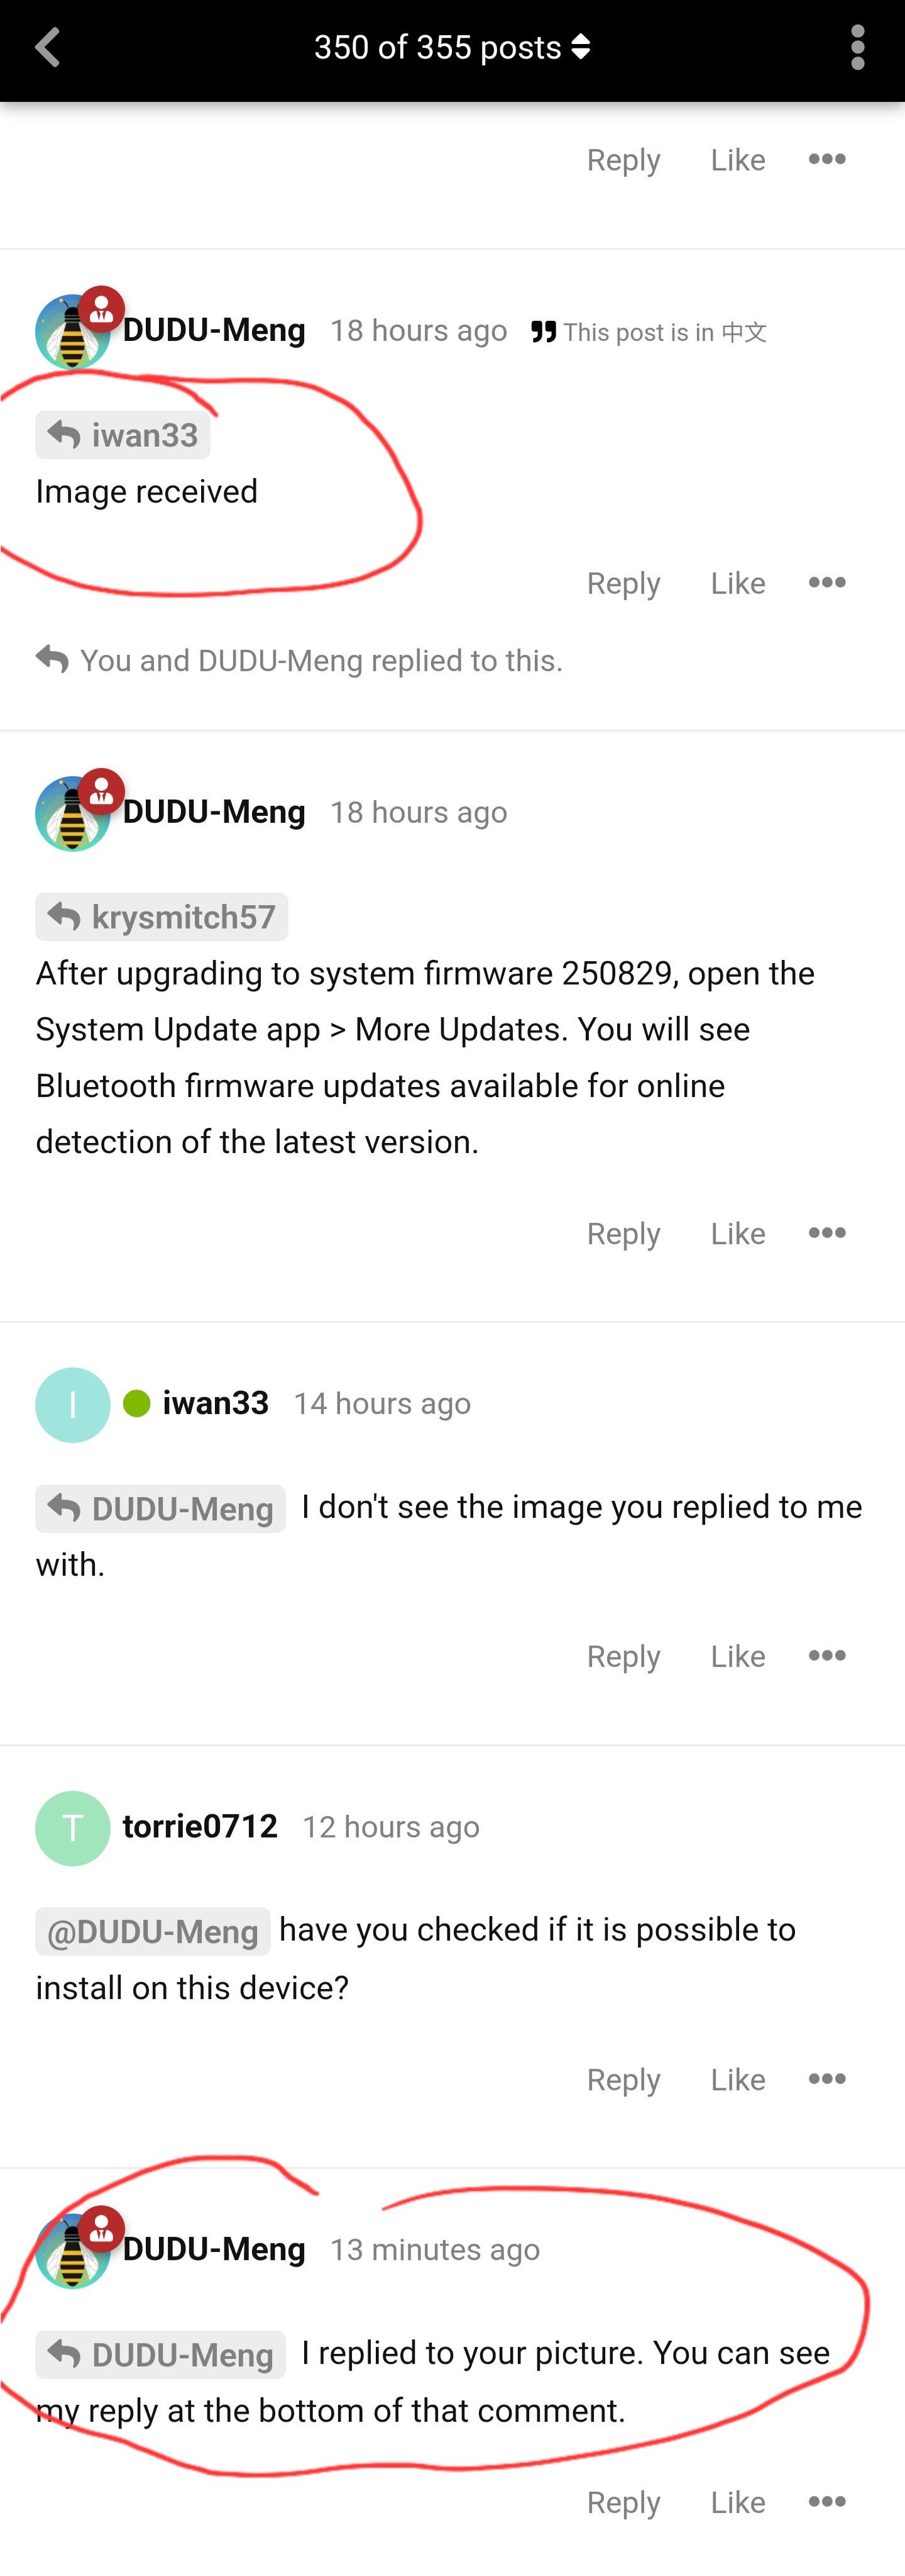Viewport: 905px width, 2576px height.
Task: Open iwan33's username profile link
Action: point(216,1403)
